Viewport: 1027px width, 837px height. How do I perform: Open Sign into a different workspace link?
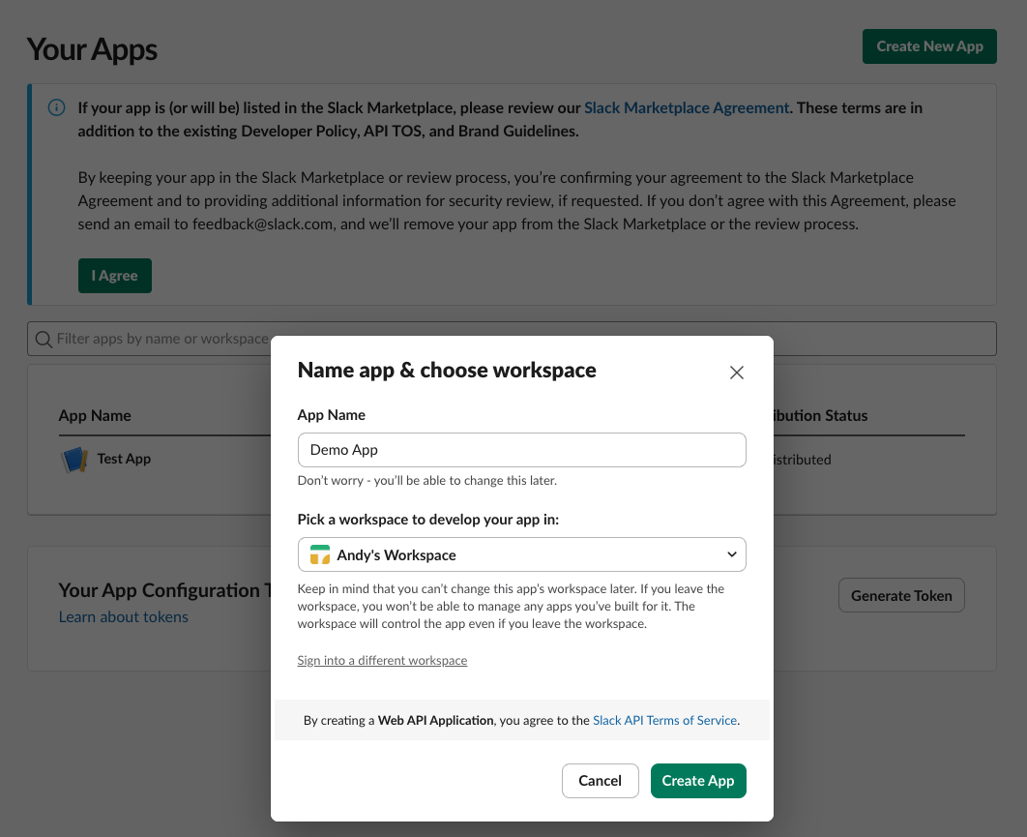point(382,661)
